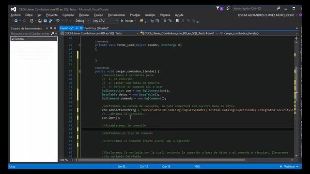The height and width of the screenshot is (174, 310).
Task: Open the Iniciar dropdown arrow
Action: 135,21
